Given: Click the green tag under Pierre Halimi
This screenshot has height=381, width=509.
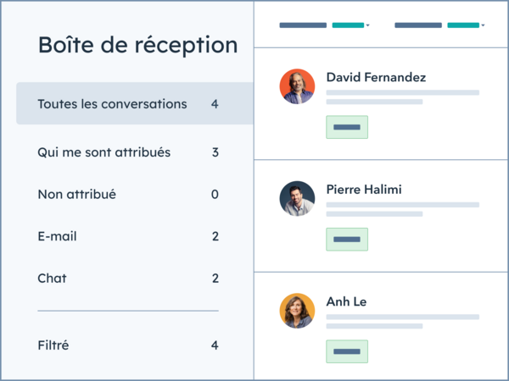Looking at the screenshot, I should (347, 240).
